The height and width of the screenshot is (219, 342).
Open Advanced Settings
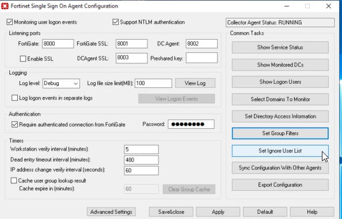point(111,212)
